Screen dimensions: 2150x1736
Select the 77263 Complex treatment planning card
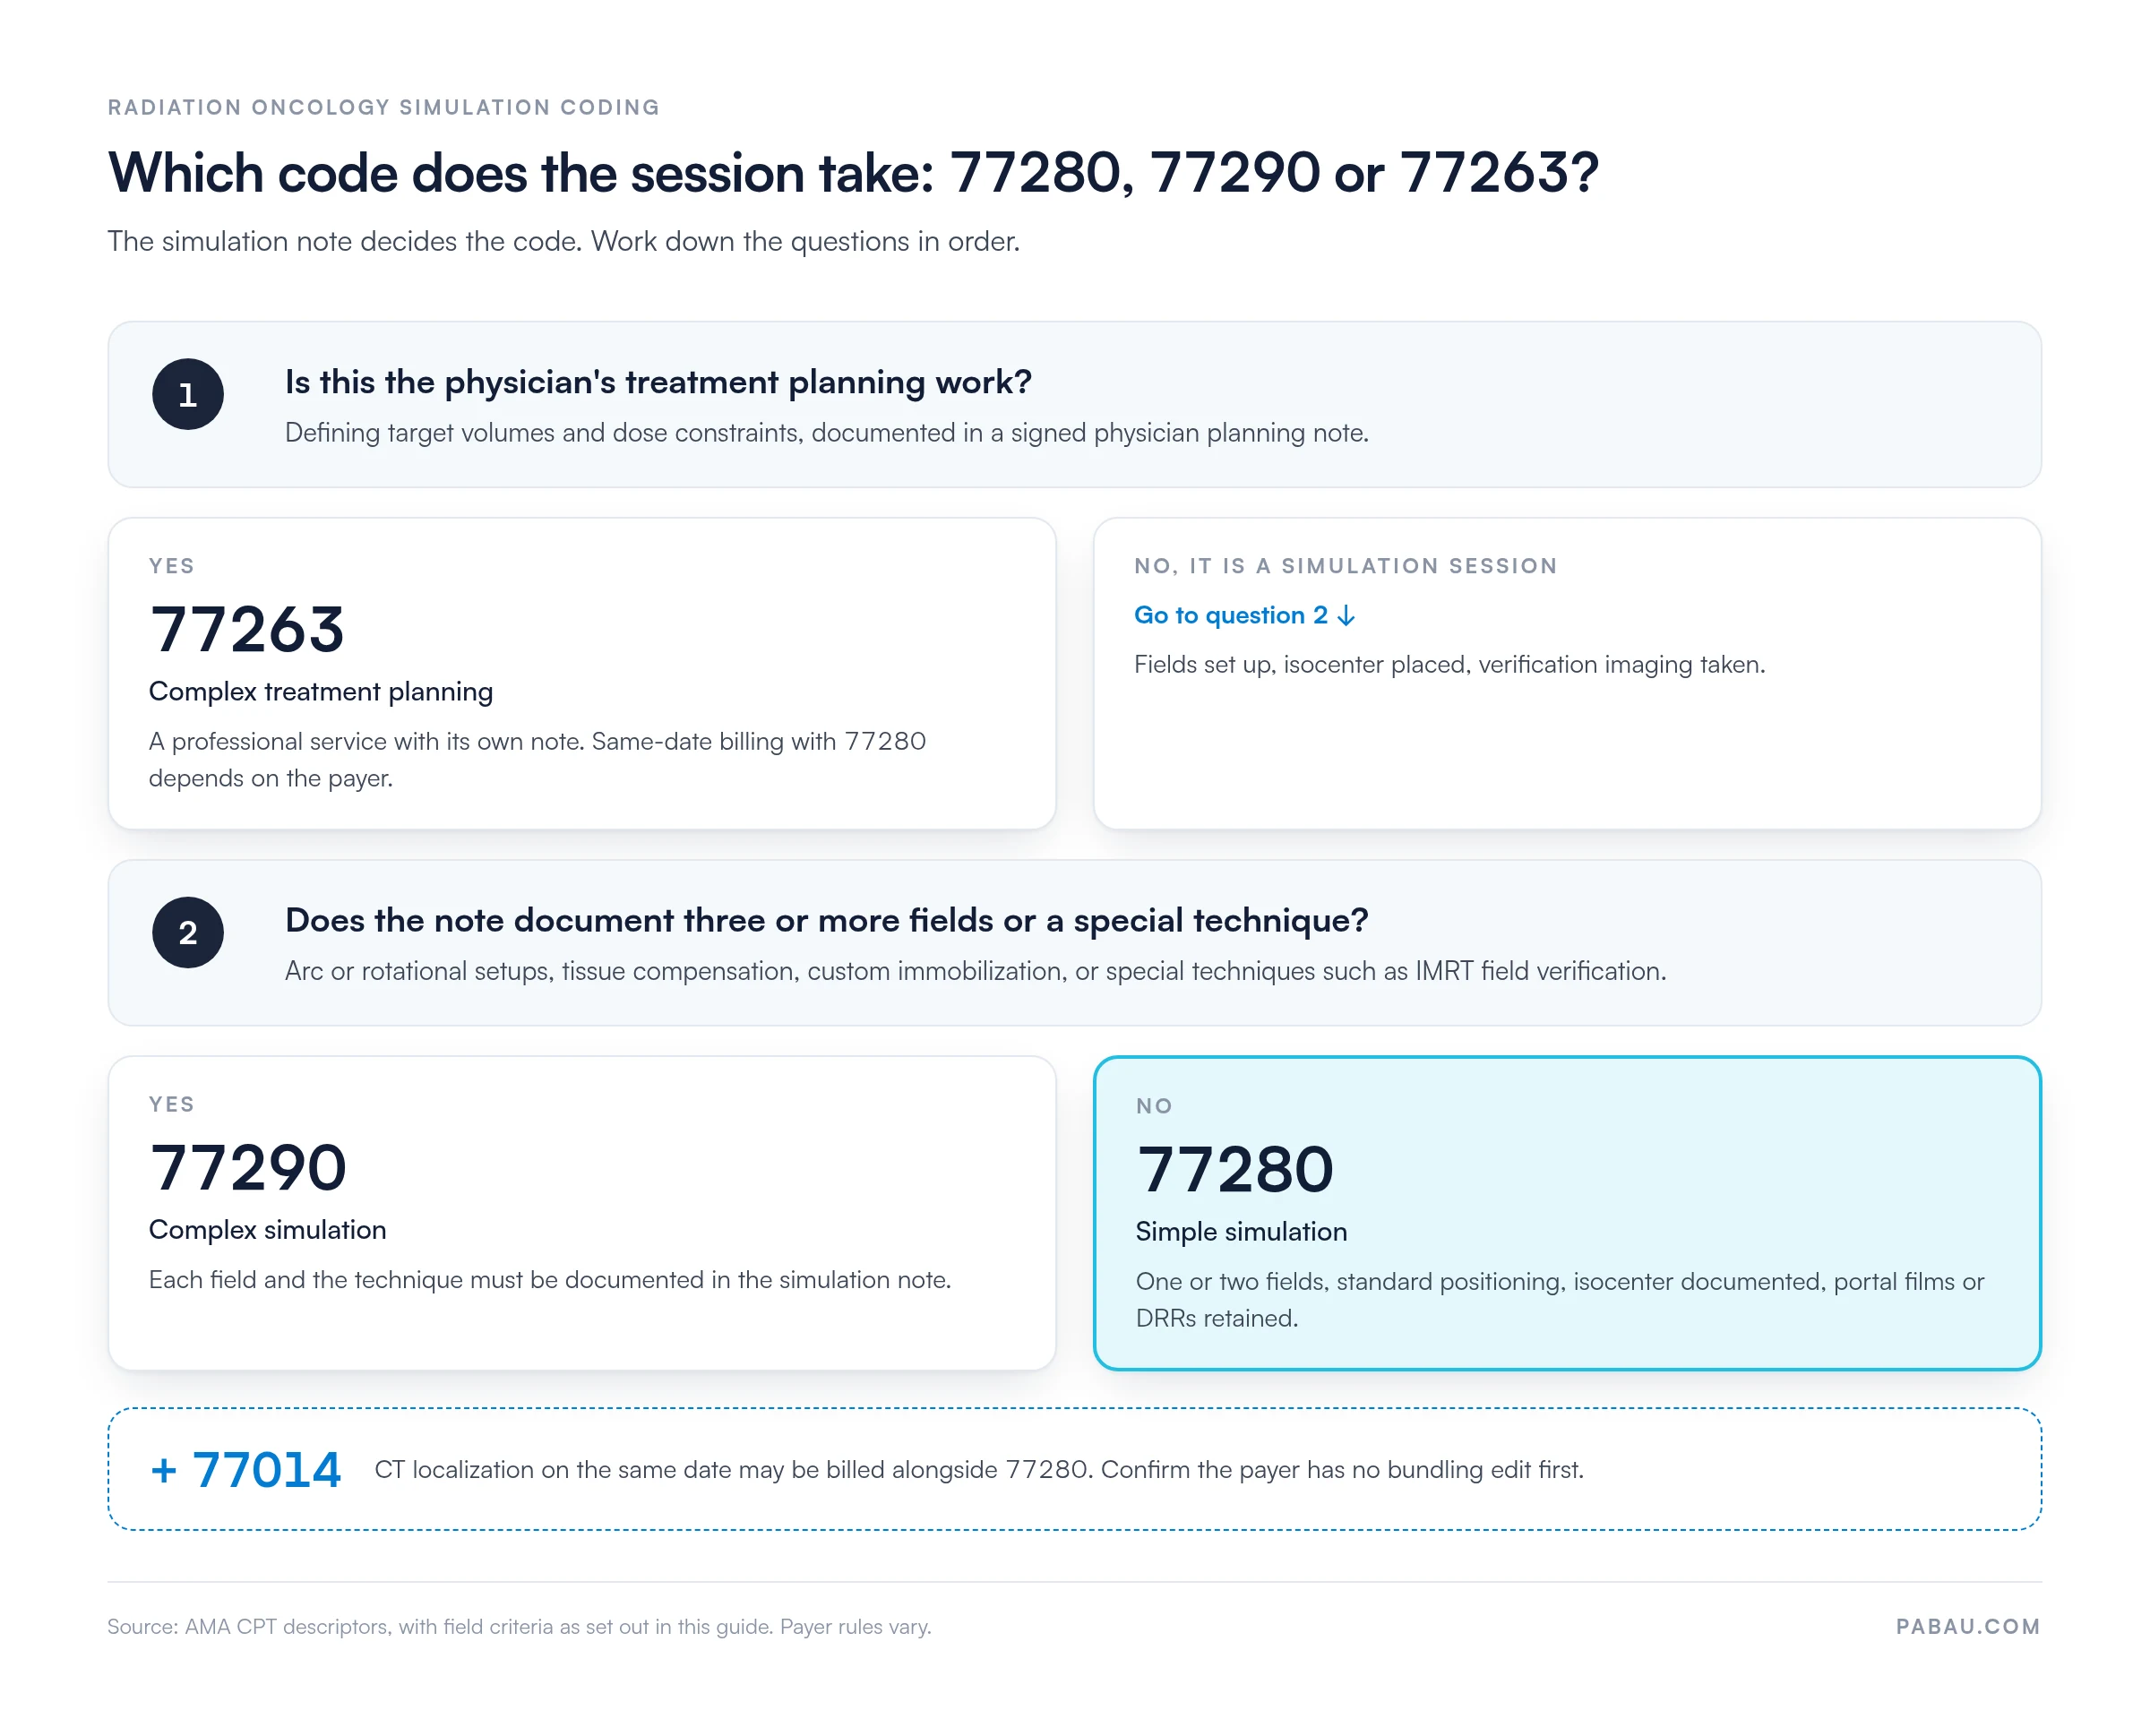coord(582,673)
